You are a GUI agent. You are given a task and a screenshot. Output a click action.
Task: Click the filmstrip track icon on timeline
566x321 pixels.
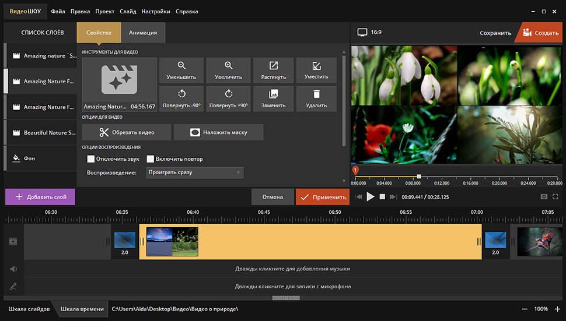(x=13, y=241)
